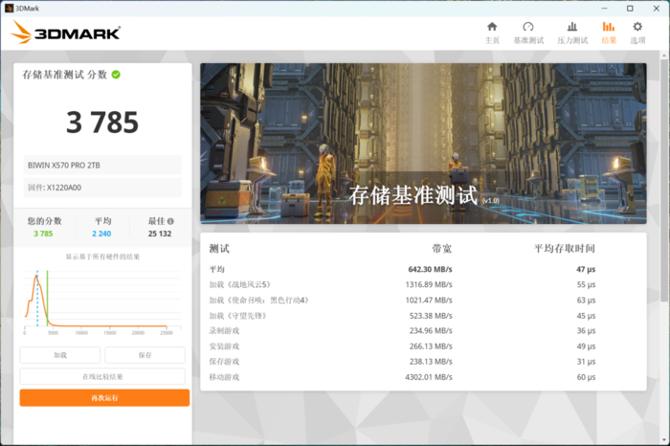The image size is (670, 446).
Task: Click the green valid-score checkmark icon
Action: [x=116, y=75]
